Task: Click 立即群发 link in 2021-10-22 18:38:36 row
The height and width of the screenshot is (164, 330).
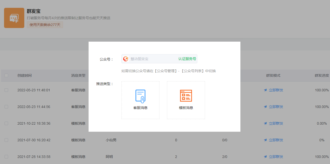Action: (276, 123)
